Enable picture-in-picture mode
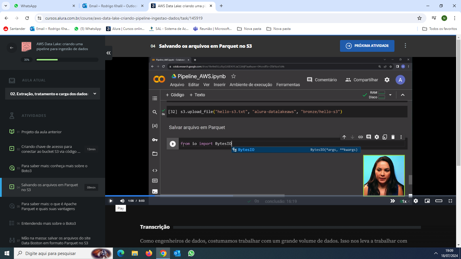The width and height of the screenshot is (461, 259). coord(427,201)
